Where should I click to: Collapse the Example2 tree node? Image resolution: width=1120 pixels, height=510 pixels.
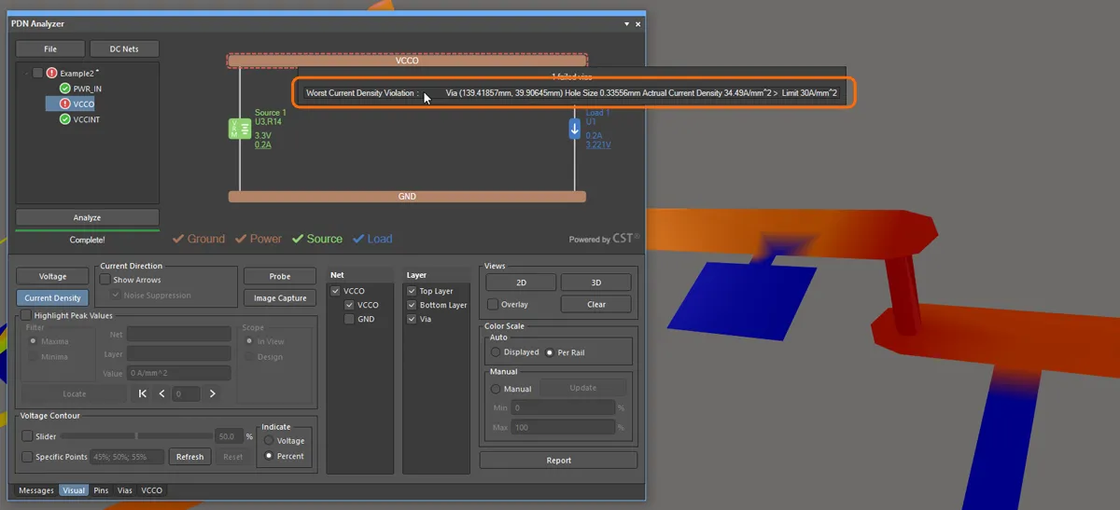(25, 73)
